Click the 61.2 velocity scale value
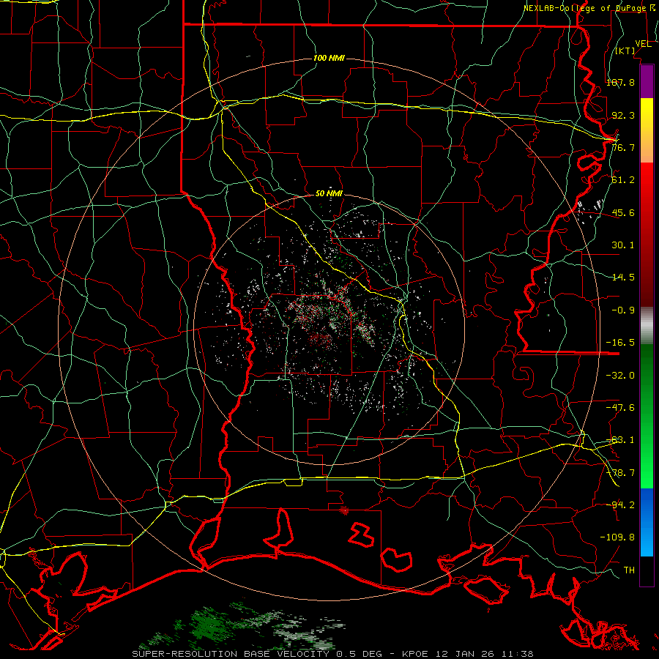Screen dimensions: 659x659 click(x=623, y=180)
